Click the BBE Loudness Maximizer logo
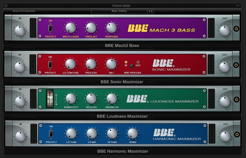 pyautogui.click(x=163, y=99)
